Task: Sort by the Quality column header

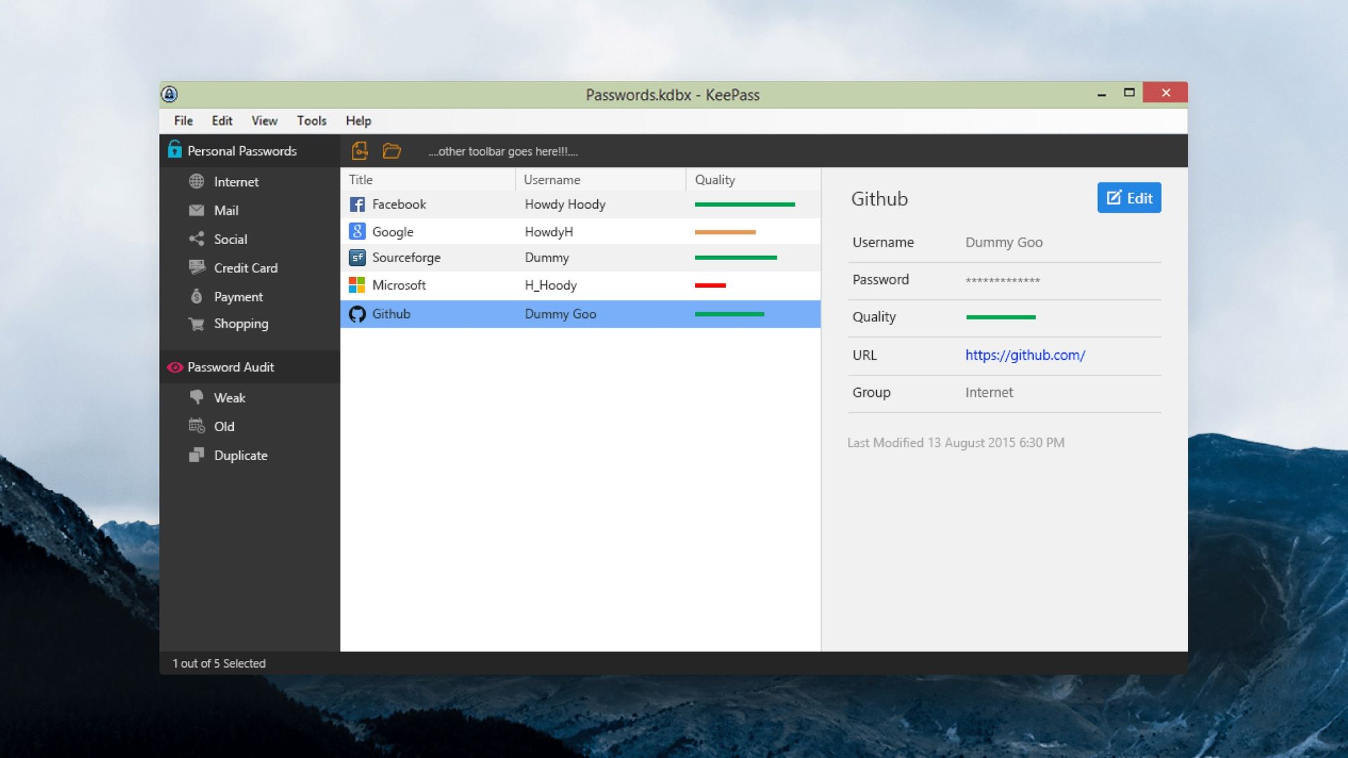Action: (x=754, y=180)
